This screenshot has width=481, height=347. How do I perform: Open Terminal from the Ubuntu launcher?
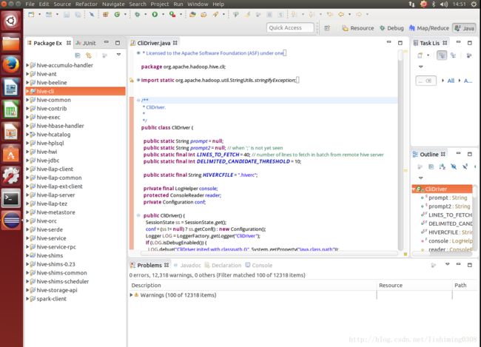coord(11,198)
